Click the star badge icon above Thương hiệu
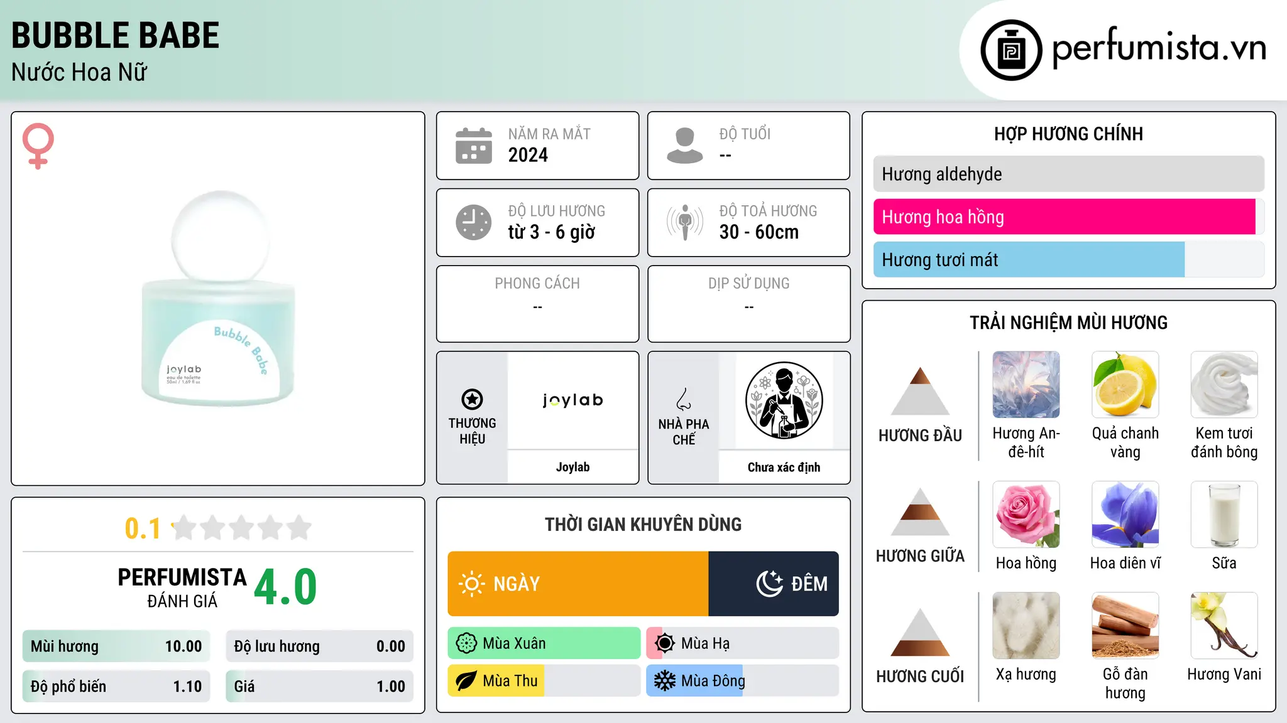Screen dimensions: 1287x723 click(x=472, y=399)
